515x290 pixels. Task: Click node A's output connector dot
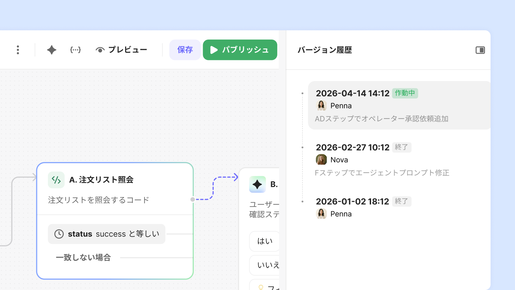193,199
